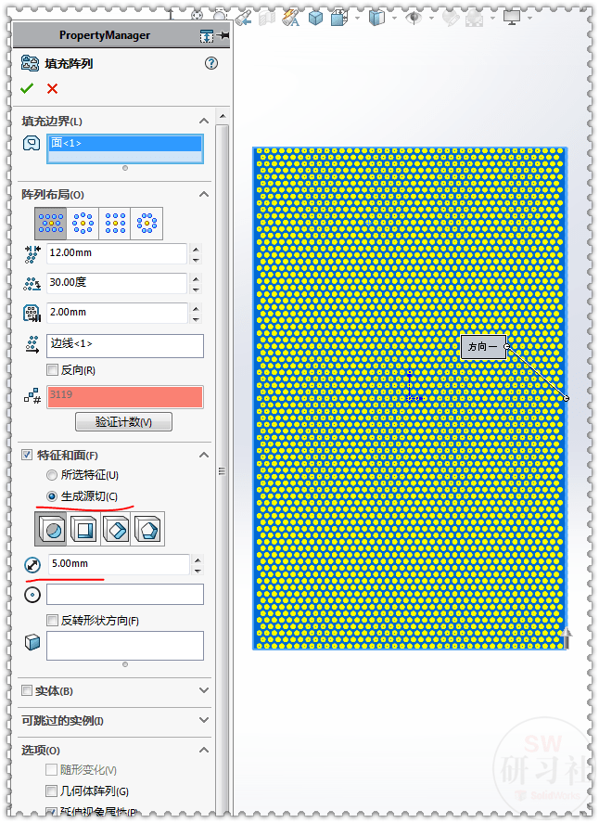Select the polygon pattern layout icon
The image size is (599, 823).
[147, 223]
